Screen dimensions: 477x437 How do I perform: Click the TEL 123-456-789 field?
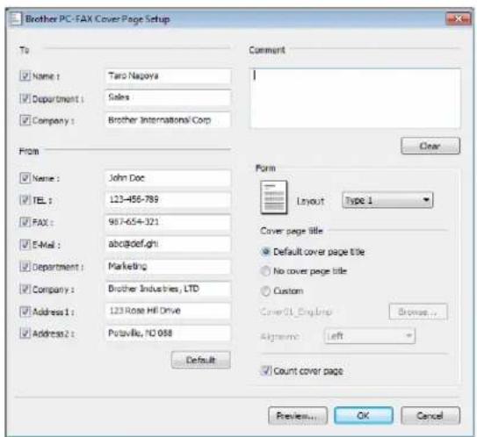pos(168,200)
